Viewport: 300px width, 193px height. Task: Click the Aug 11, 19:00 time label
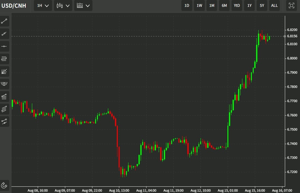[173, 191]
